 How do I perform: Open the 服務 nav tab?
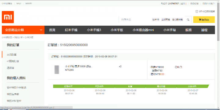[189, 30]
